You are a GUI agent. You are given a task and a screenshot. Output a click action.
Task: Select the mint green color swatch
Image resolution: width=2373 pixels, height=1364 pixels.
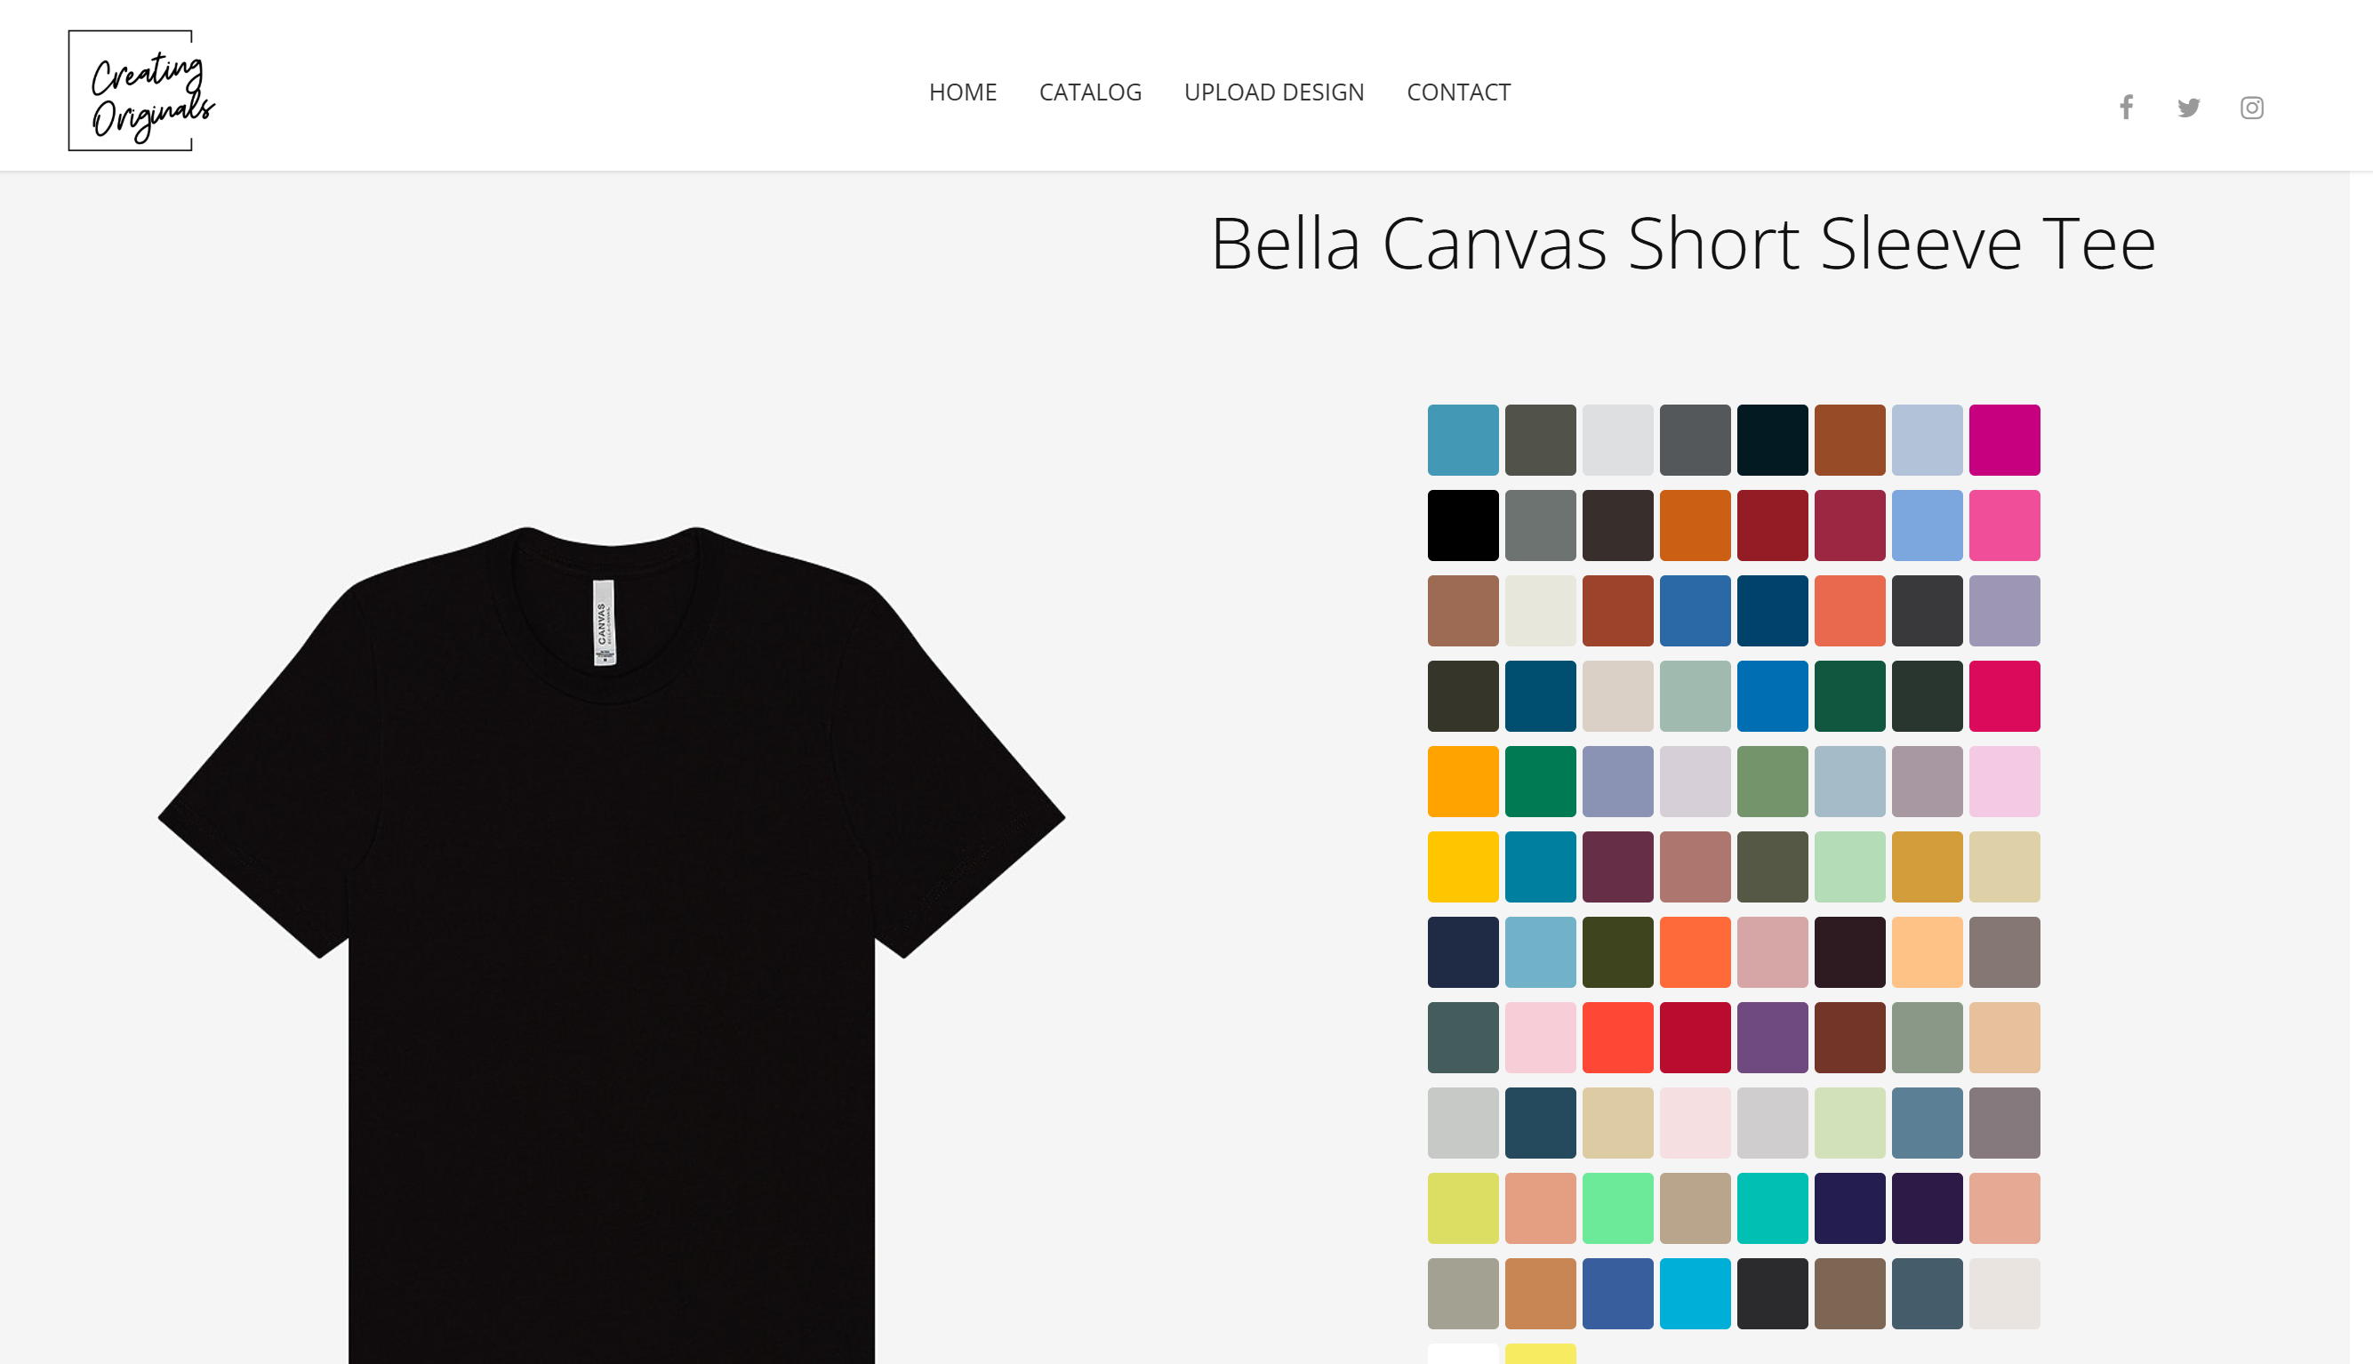(1617, 1208)
